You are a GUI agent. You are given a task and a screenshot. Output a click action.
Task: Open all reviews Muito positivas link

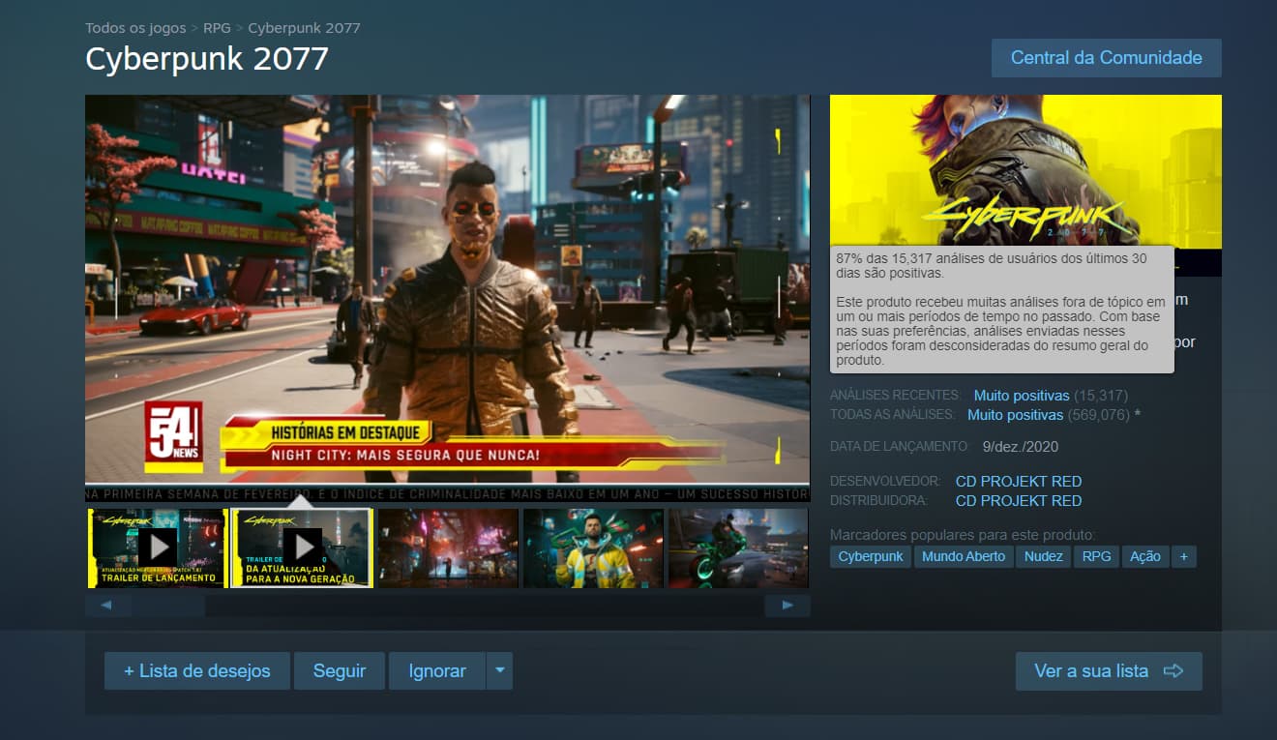(x=1015, y=415)
